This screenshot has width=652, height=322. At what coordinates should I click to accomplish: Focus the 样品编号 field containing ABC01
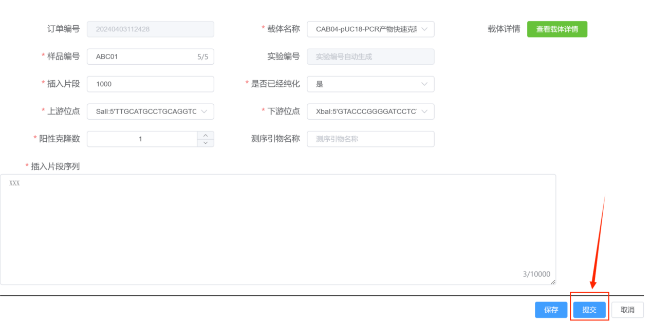tap(144, 56)
